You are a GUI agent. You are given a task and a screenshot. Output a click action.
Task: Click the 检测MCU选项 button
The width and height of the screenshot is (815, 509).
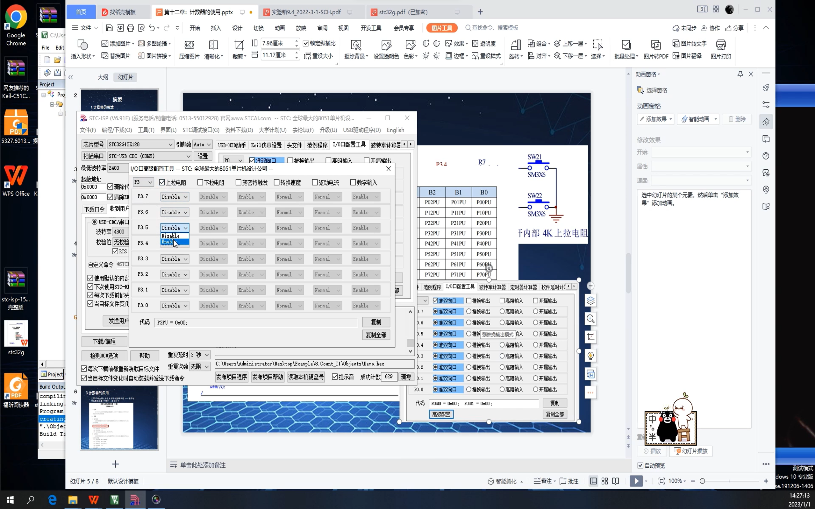[104, 356]
